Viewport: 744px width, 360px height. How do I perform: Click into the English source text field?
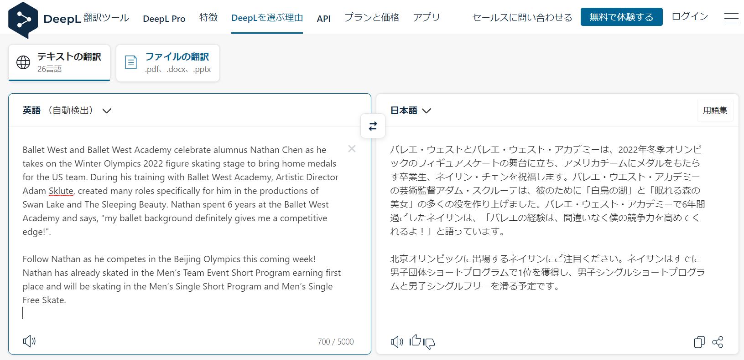click(182, 232)
